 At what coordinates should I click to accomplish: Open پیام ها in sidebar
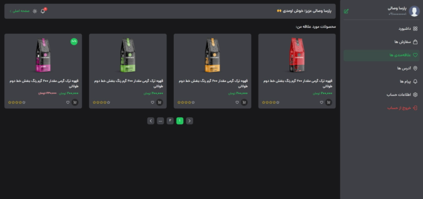[x=381, y=81]
